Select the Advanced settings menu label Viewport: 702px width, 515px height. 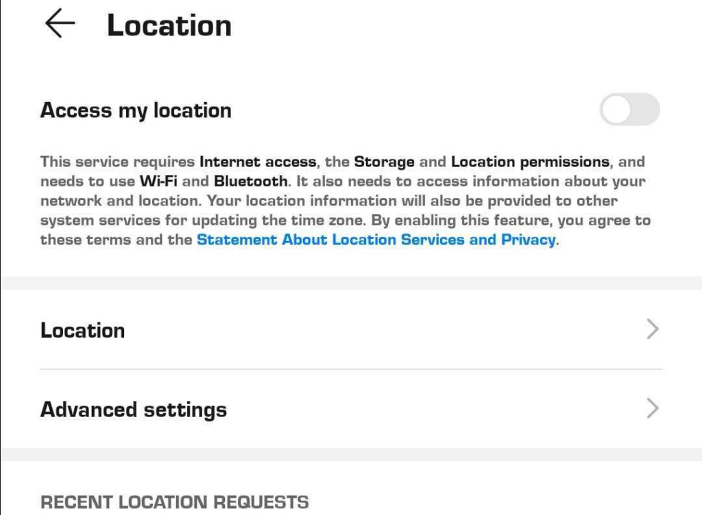point(134,410)
